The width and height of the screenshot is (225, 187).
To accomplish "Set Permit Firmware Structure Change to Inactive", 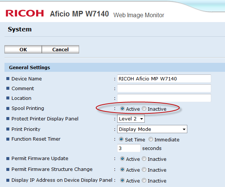I will pyautogui.click(x=144, y=170).
